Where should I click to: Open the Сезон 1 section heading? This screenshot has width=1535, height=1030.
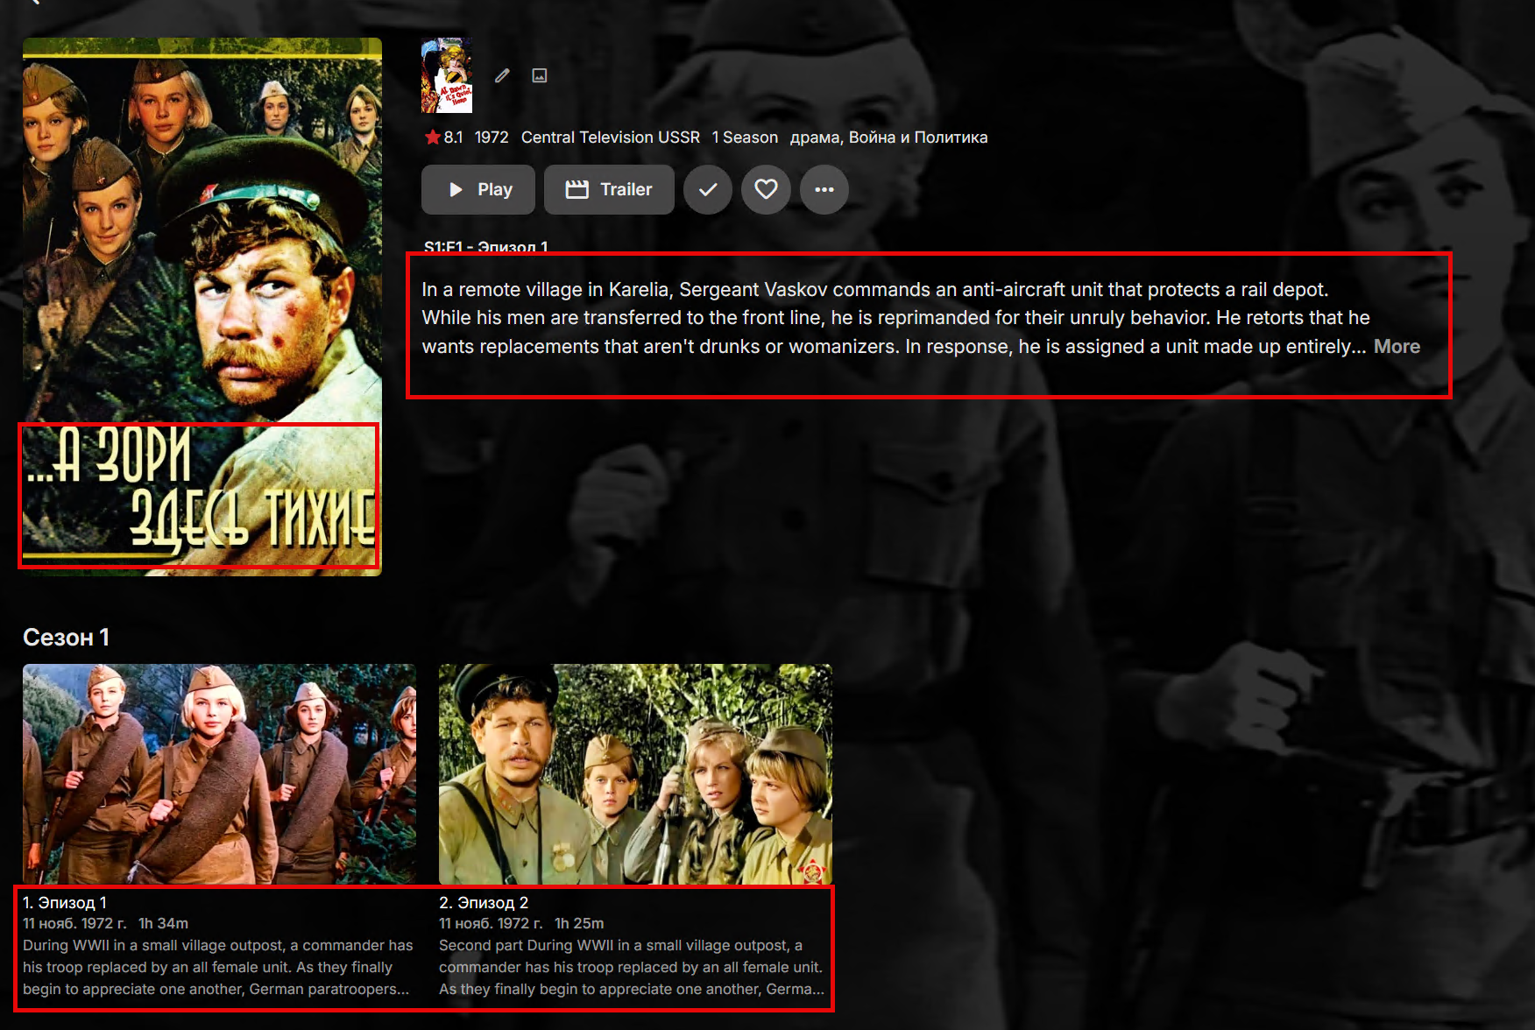(x=66, y=637)
